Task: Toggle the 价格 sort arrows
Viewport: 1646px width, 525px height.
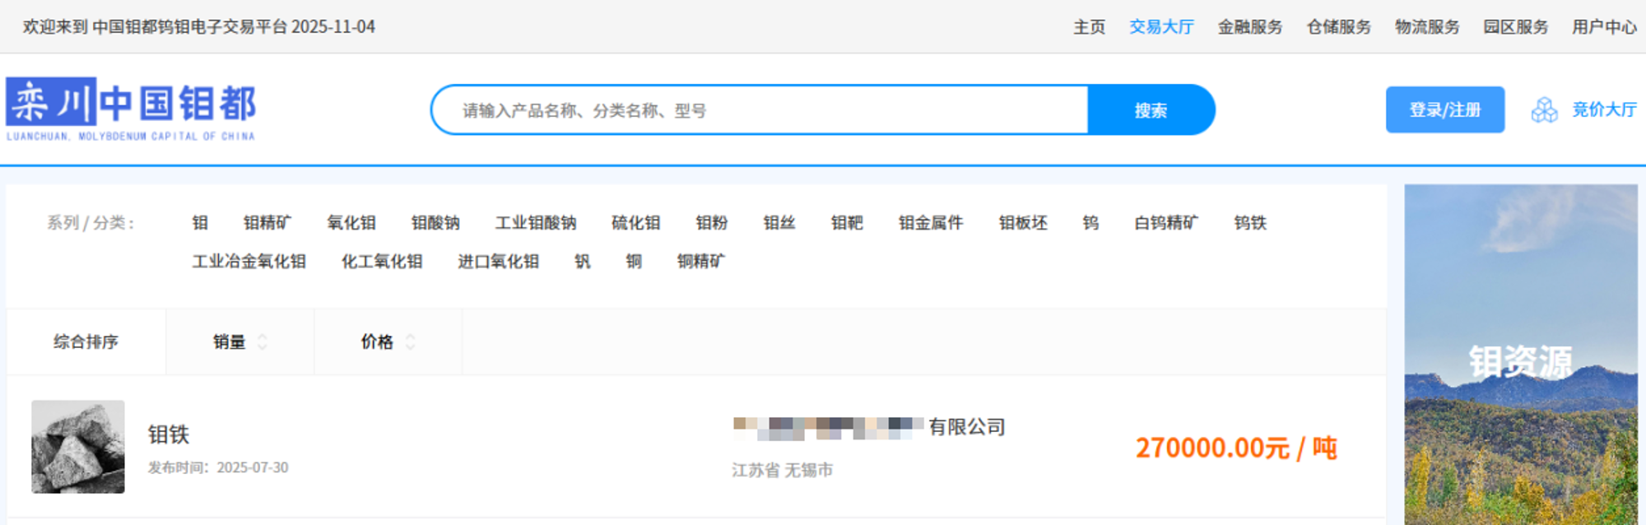Action: coord(411,341)
